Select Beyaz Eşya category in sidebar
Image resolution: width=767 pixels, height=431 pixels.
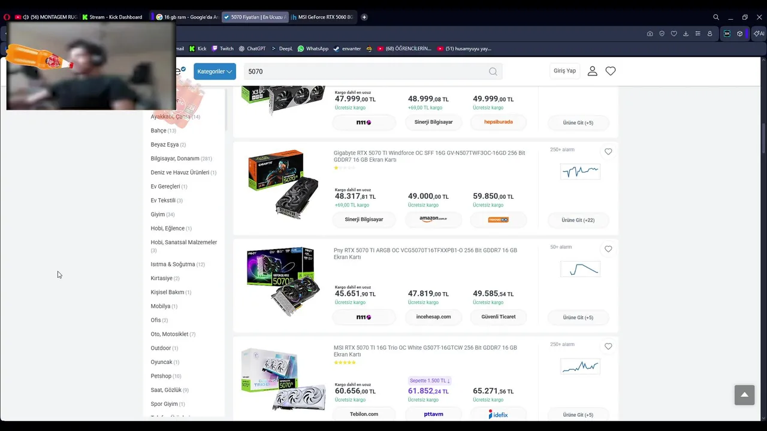coord(168,145)
